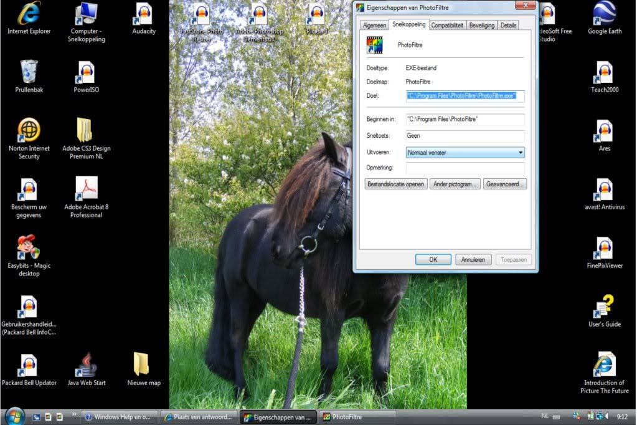Select the Easybits Magic desktop icon
This screenshot has height=425, width=637.
pyautogui.click(x=29, y=248)
